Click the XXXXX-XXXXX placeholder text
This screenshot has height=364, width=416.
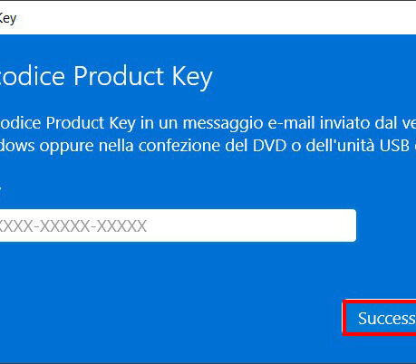(x=73, y=226)
